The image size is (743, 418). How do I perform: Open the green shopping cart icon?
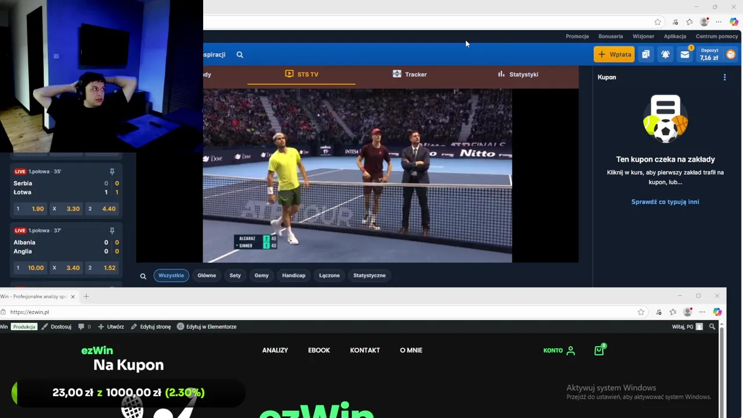point(599,350)
